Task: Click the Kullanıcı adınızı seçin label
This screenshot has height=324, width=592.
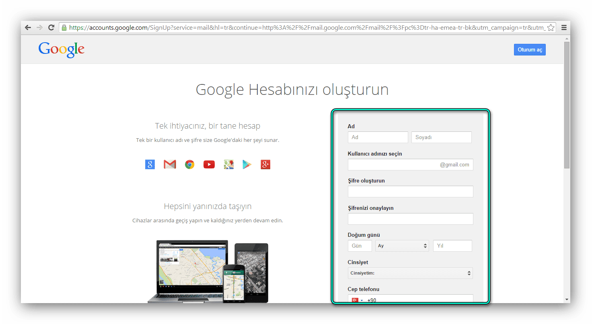Action: 375,154
